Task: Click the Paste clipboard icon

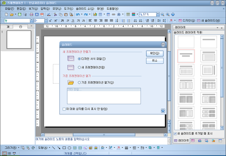Action: tap(66, 14)
